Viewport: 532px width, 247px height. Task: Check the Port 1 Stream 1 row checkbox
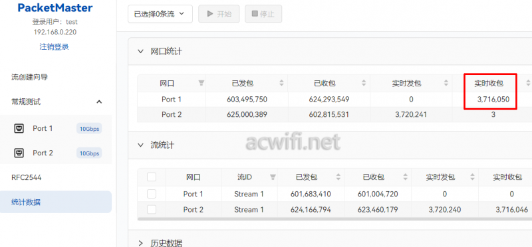[x=152, y=194]
